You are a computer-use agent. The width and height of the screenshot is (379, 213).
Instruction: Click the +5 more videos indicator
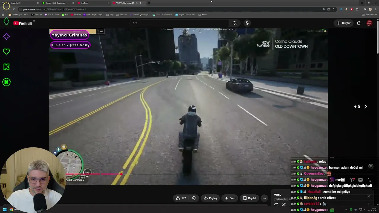click(x=357, y=107)
